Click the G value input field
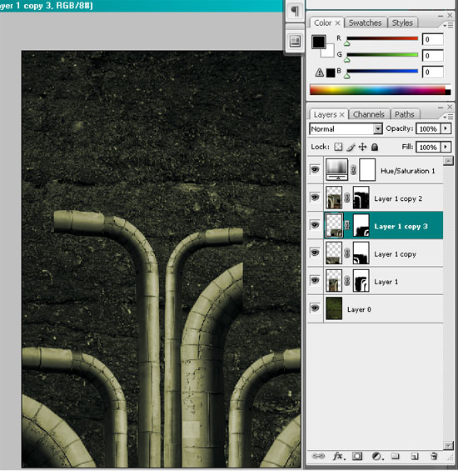 tap(432, 56)
